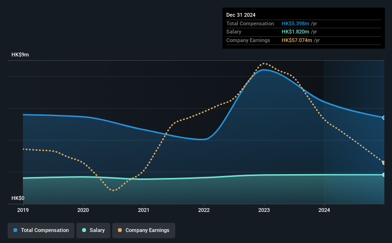
Task: Click the 2022 x-axis label
Action: point(204,210)
